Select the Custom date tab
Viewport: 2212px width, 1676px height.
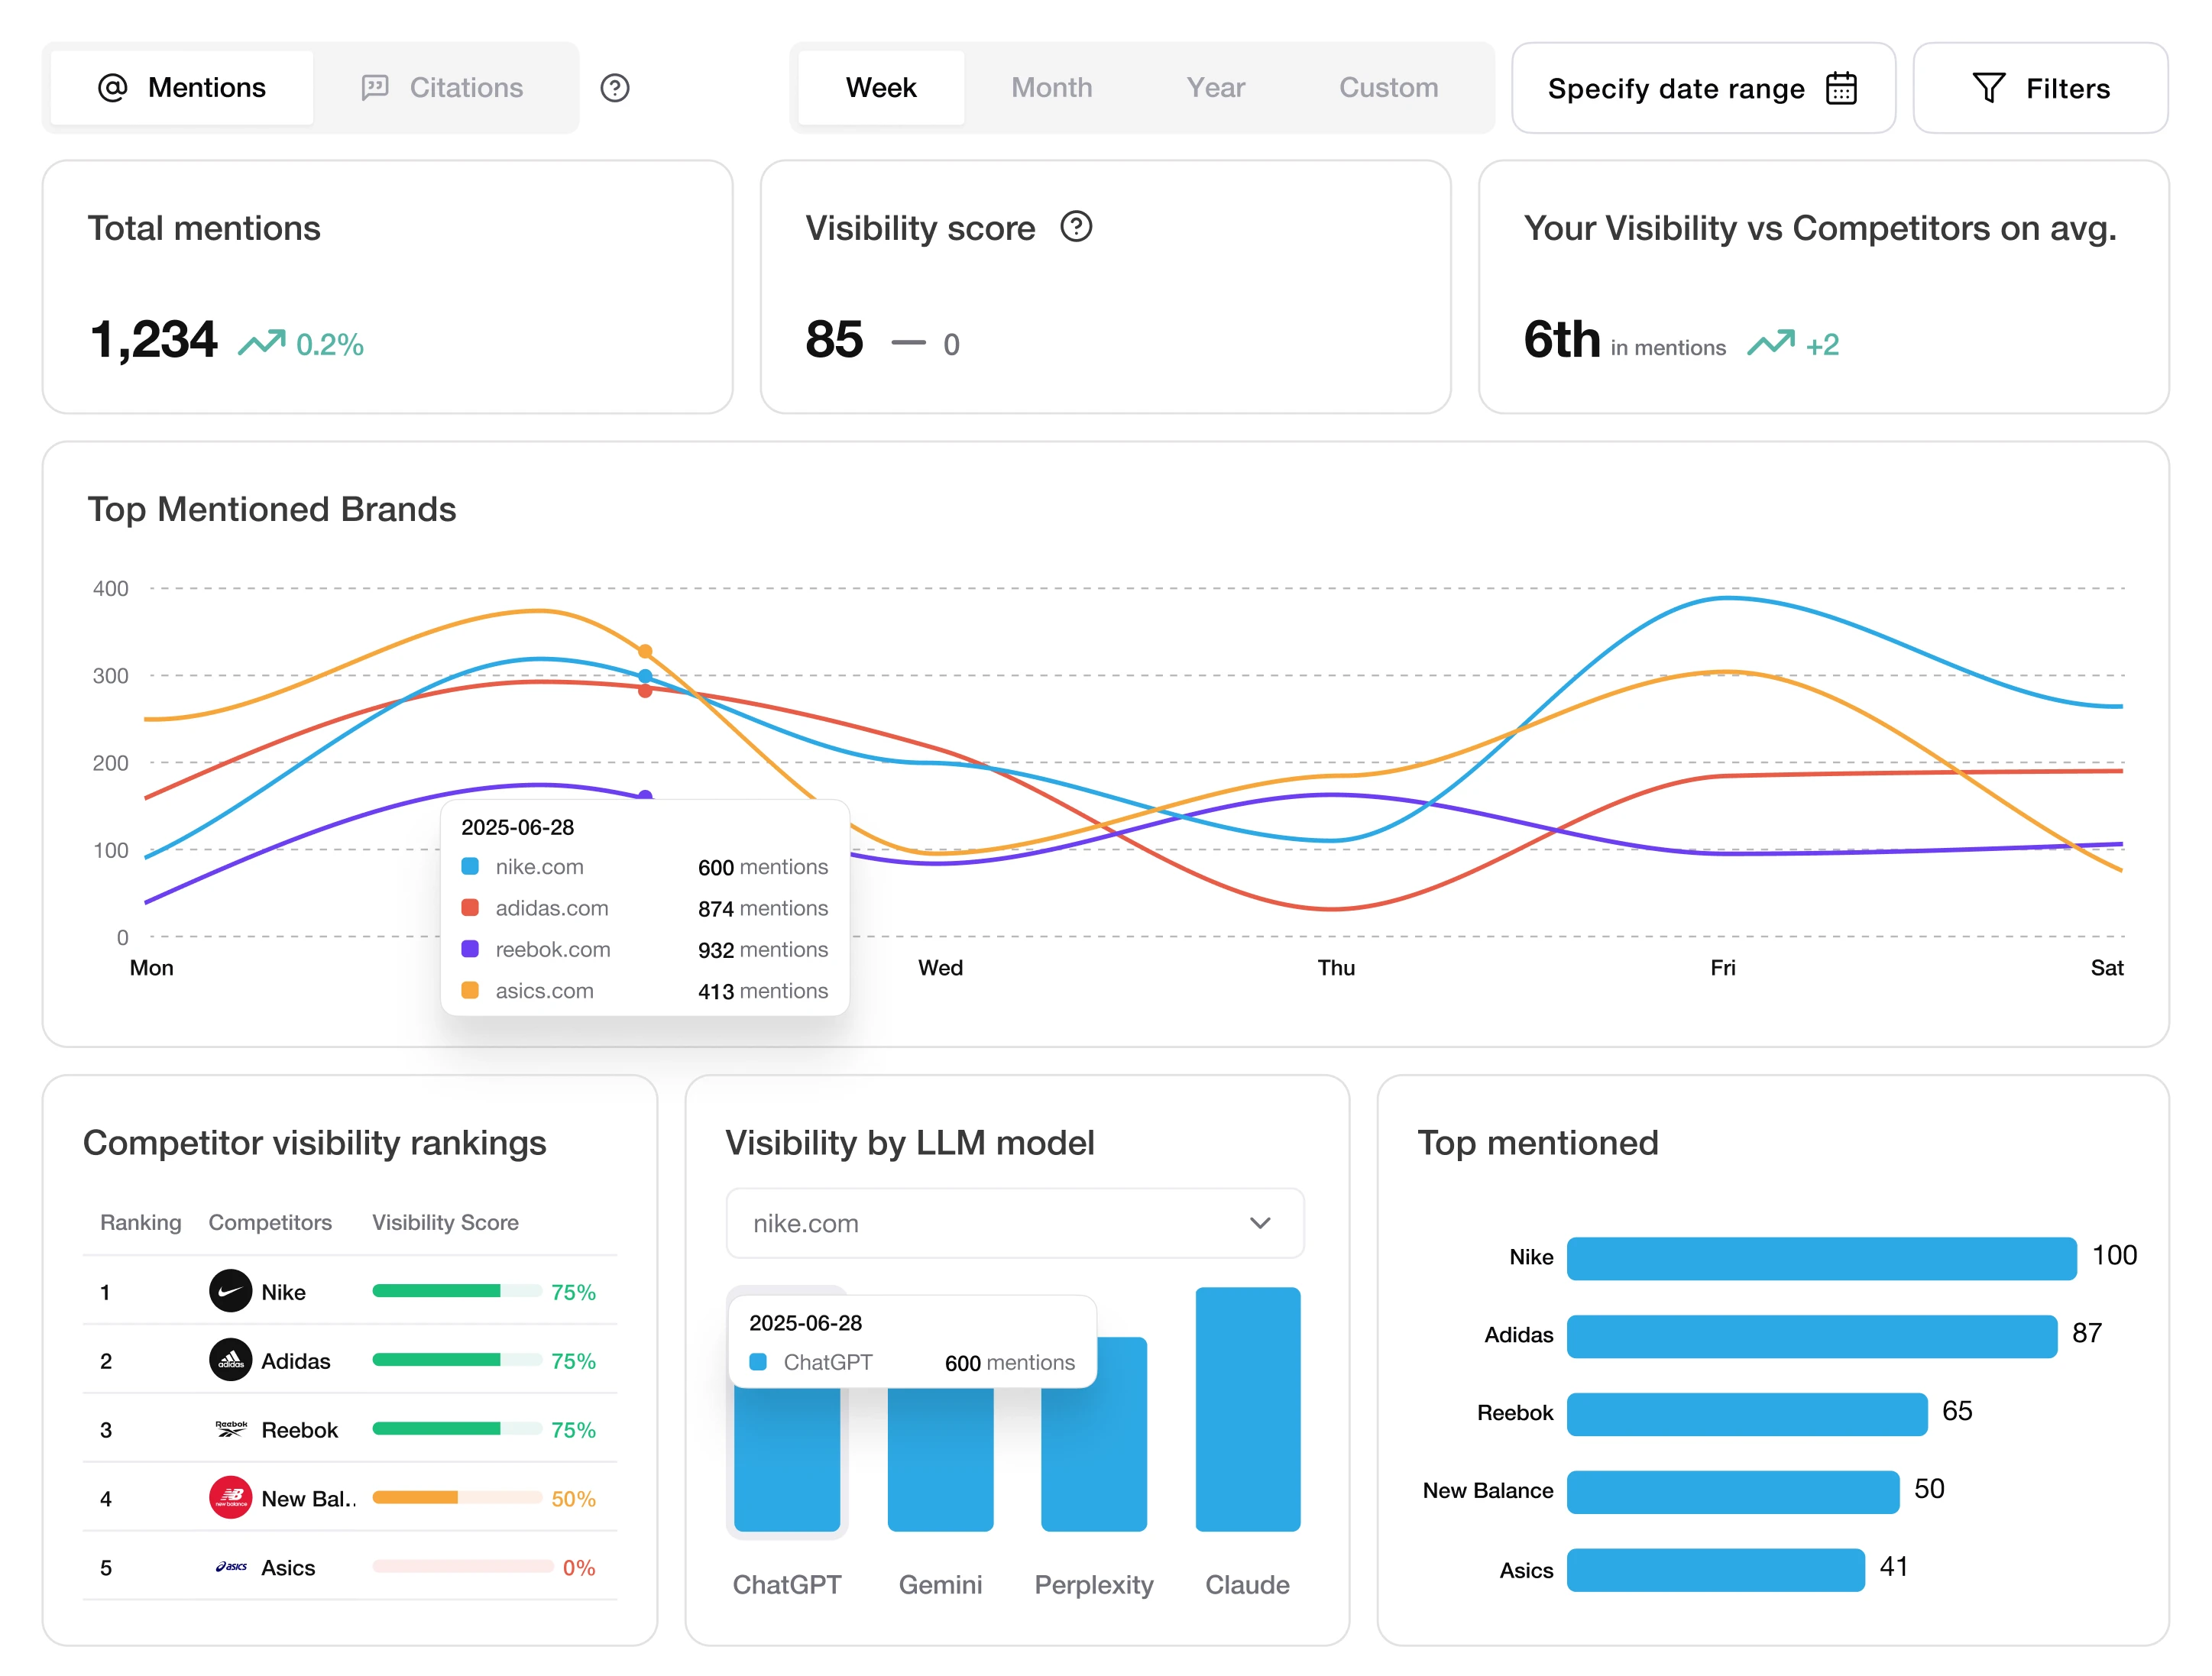(1388, 88)
